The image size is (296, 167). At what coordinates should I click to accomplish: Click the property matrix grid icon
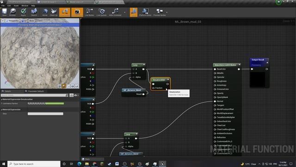[71, 95]
